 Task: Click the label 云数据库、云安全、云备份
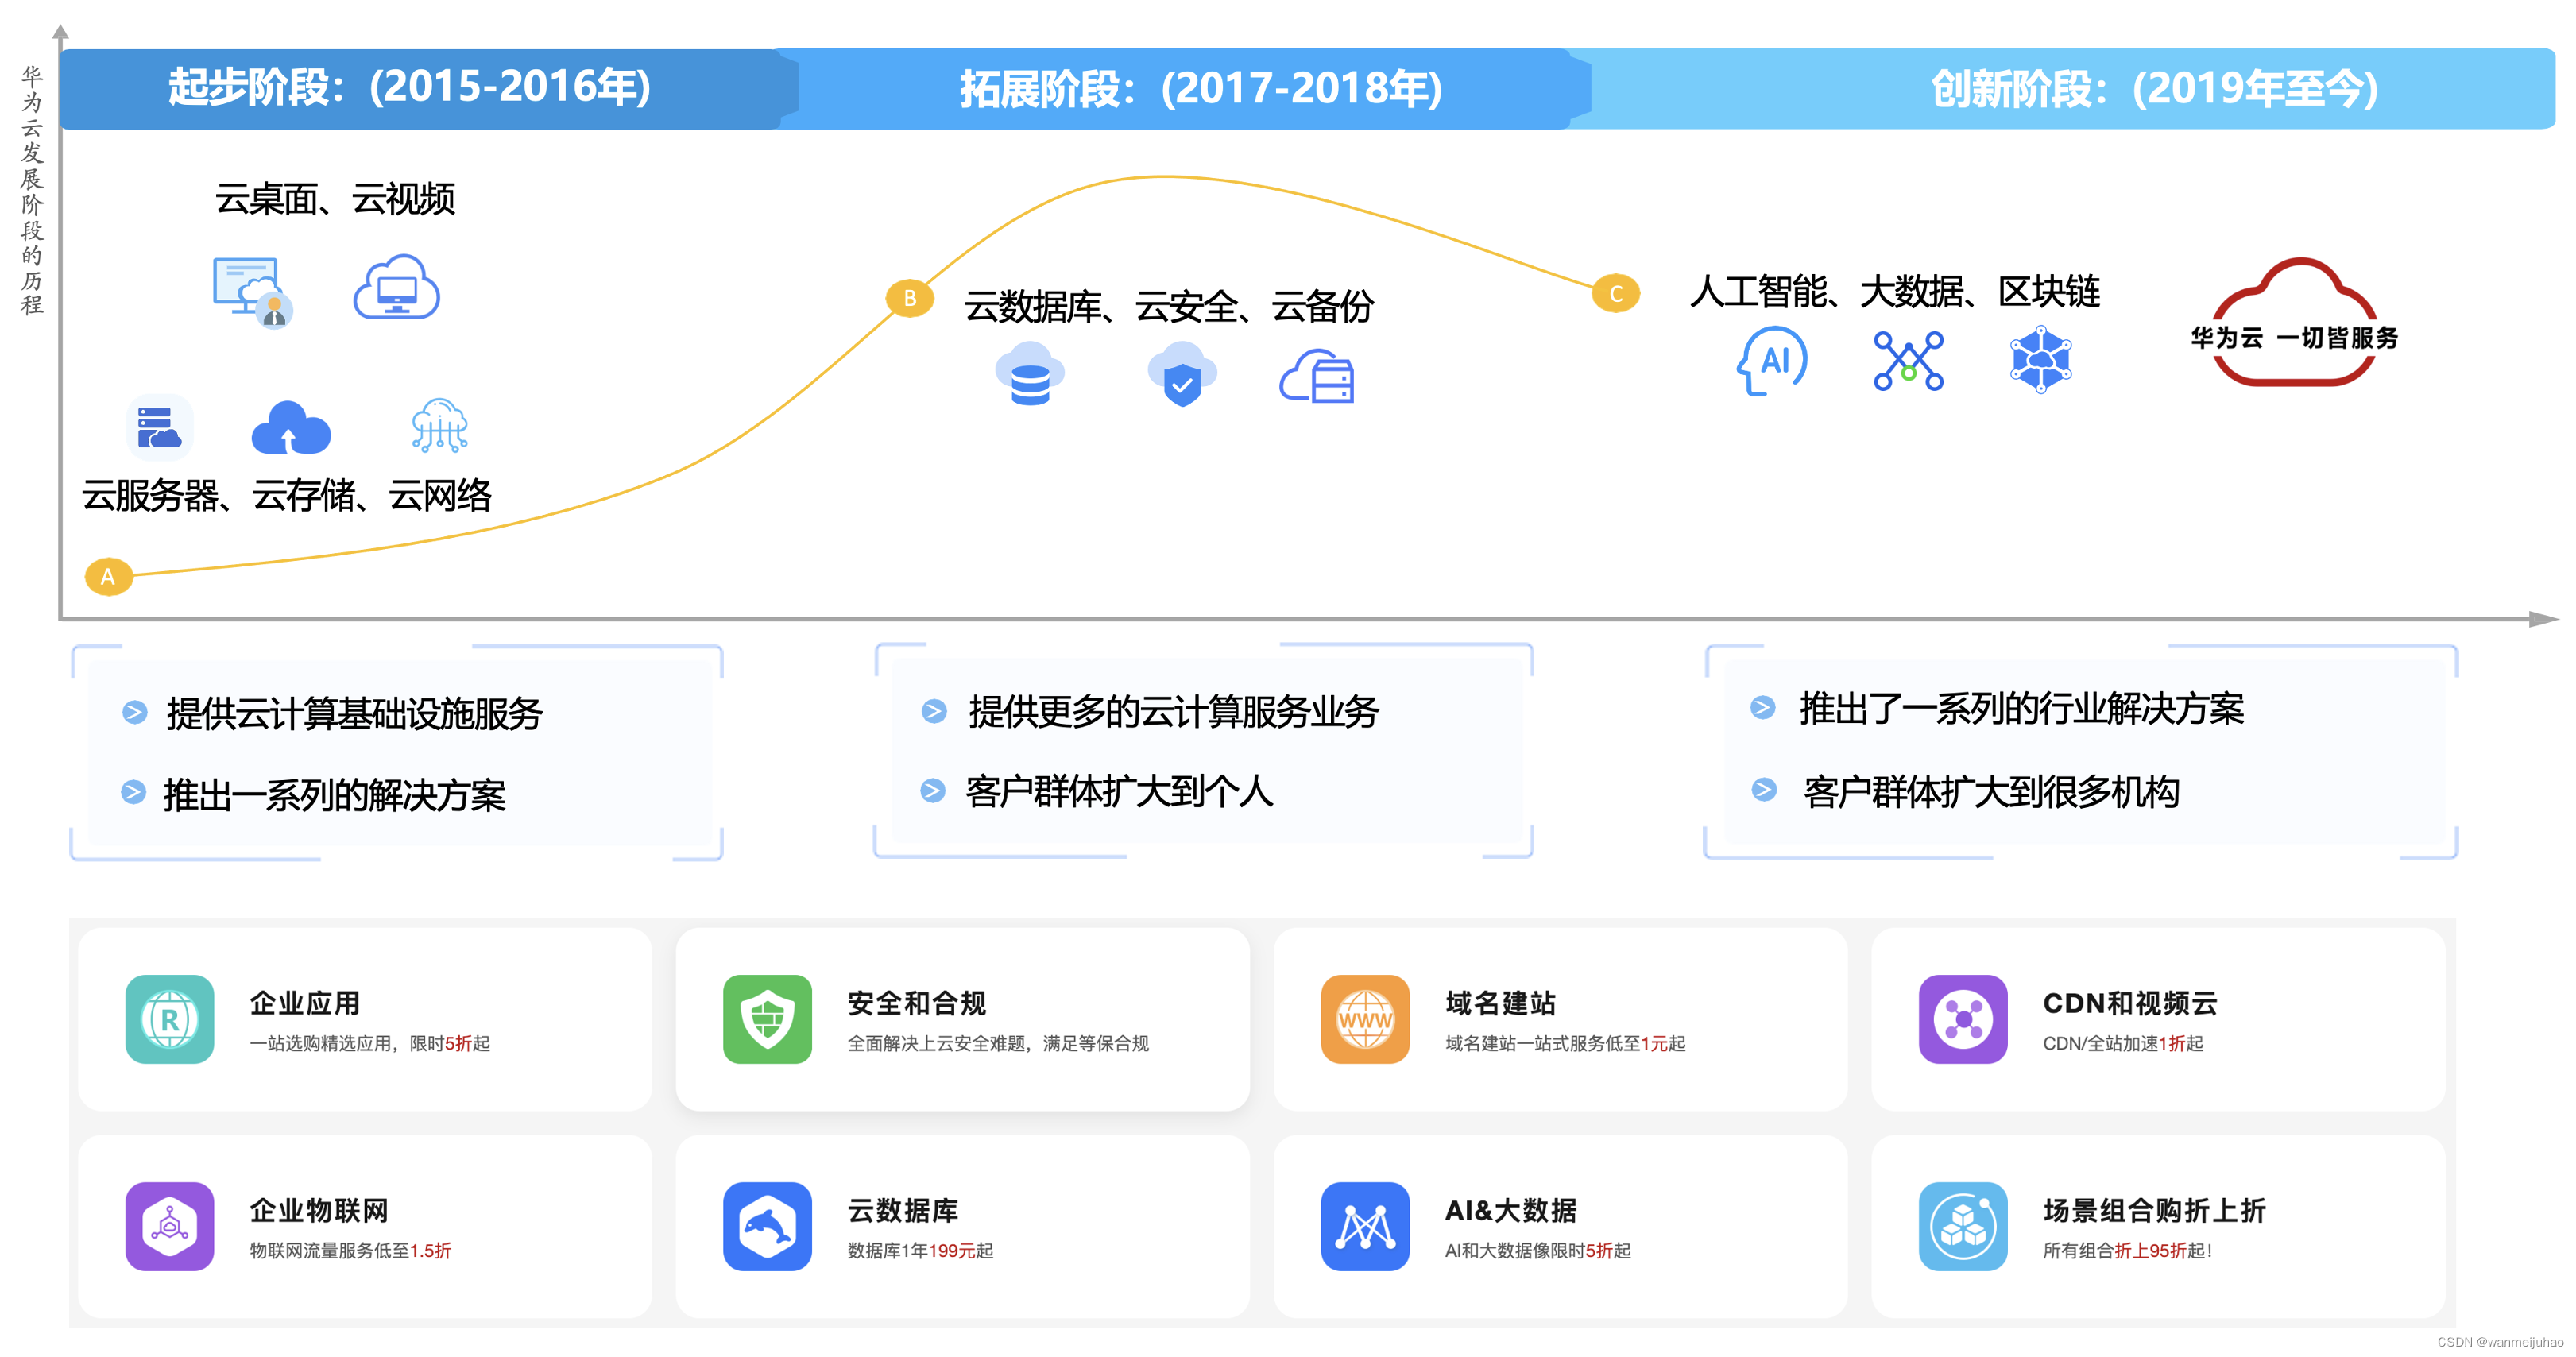[1169, 306]
